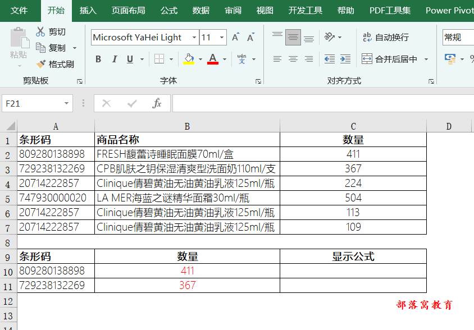
Task: Select cell containing 747930000020
Action: [x=56, y=198]
